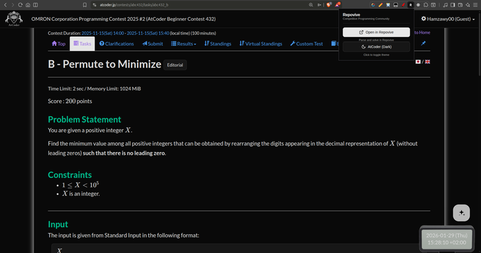Click the zoom magnifier icon in address bar
The height and width of the screenshot is (253, 481).
pos(311,5)
